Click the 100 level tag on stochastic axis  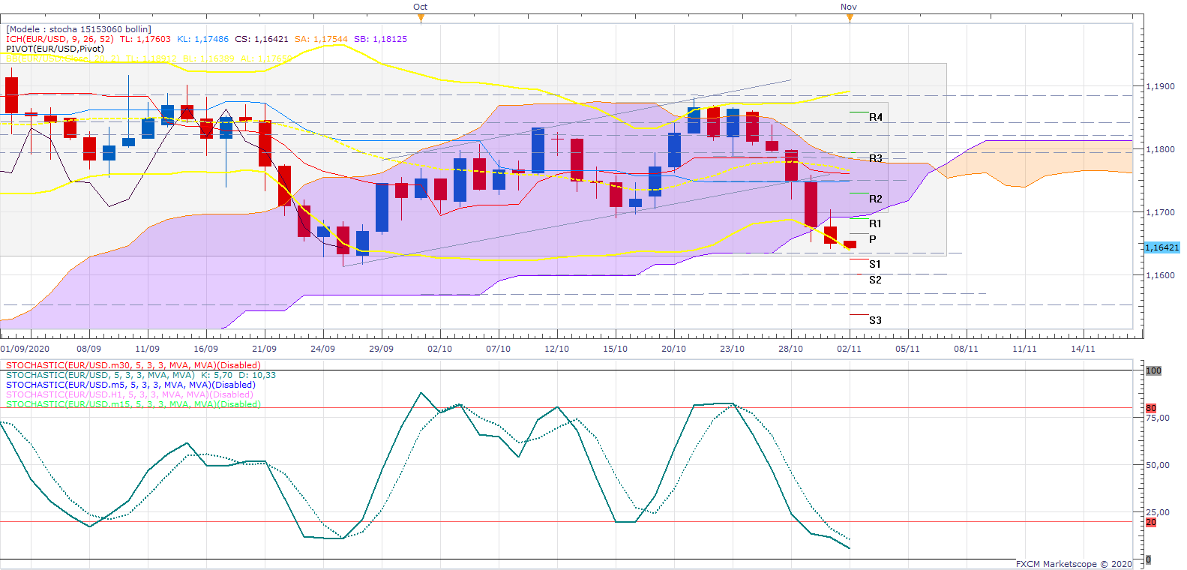tap(1153, 370)
